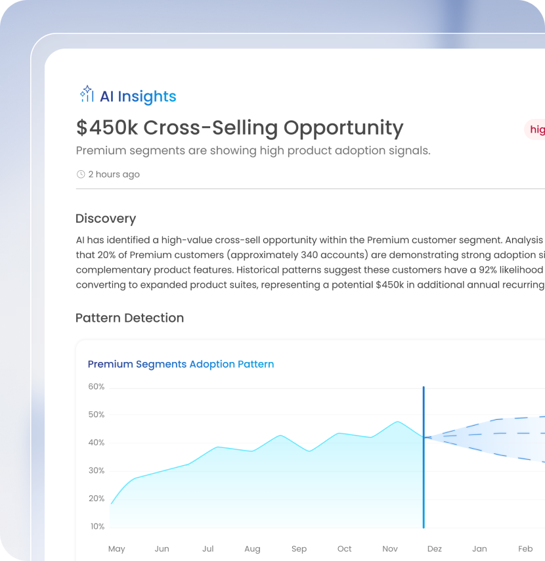545x561 pixels.
Task: Click the Nov peak on the adoption line
Action: tap(398, 422)
